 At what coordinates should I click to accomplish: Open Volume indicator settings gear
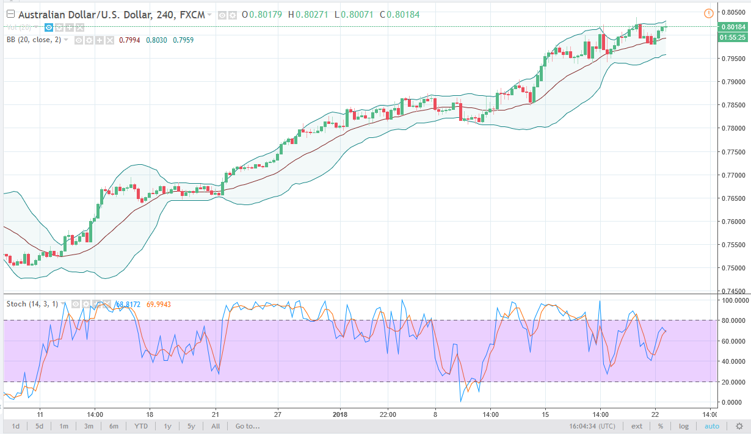click(x=59, y=27)
